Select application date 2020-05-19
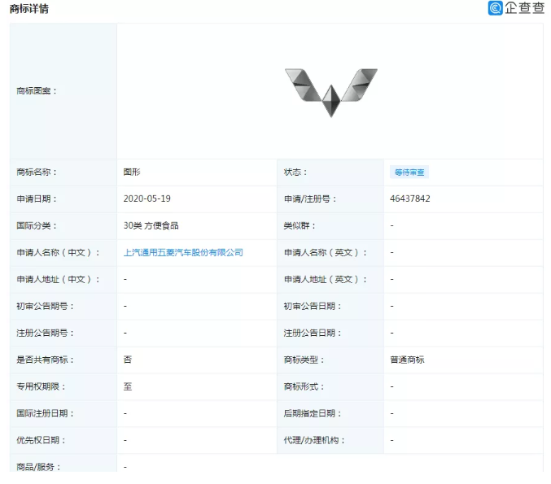Viewport: 551px width, 484px height. 146,198
